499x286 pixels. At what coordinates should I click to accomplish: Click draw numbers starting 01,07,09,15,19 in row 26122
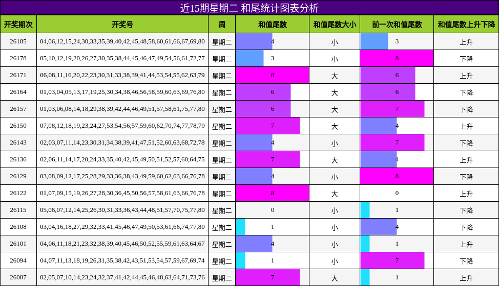[122, 193]
